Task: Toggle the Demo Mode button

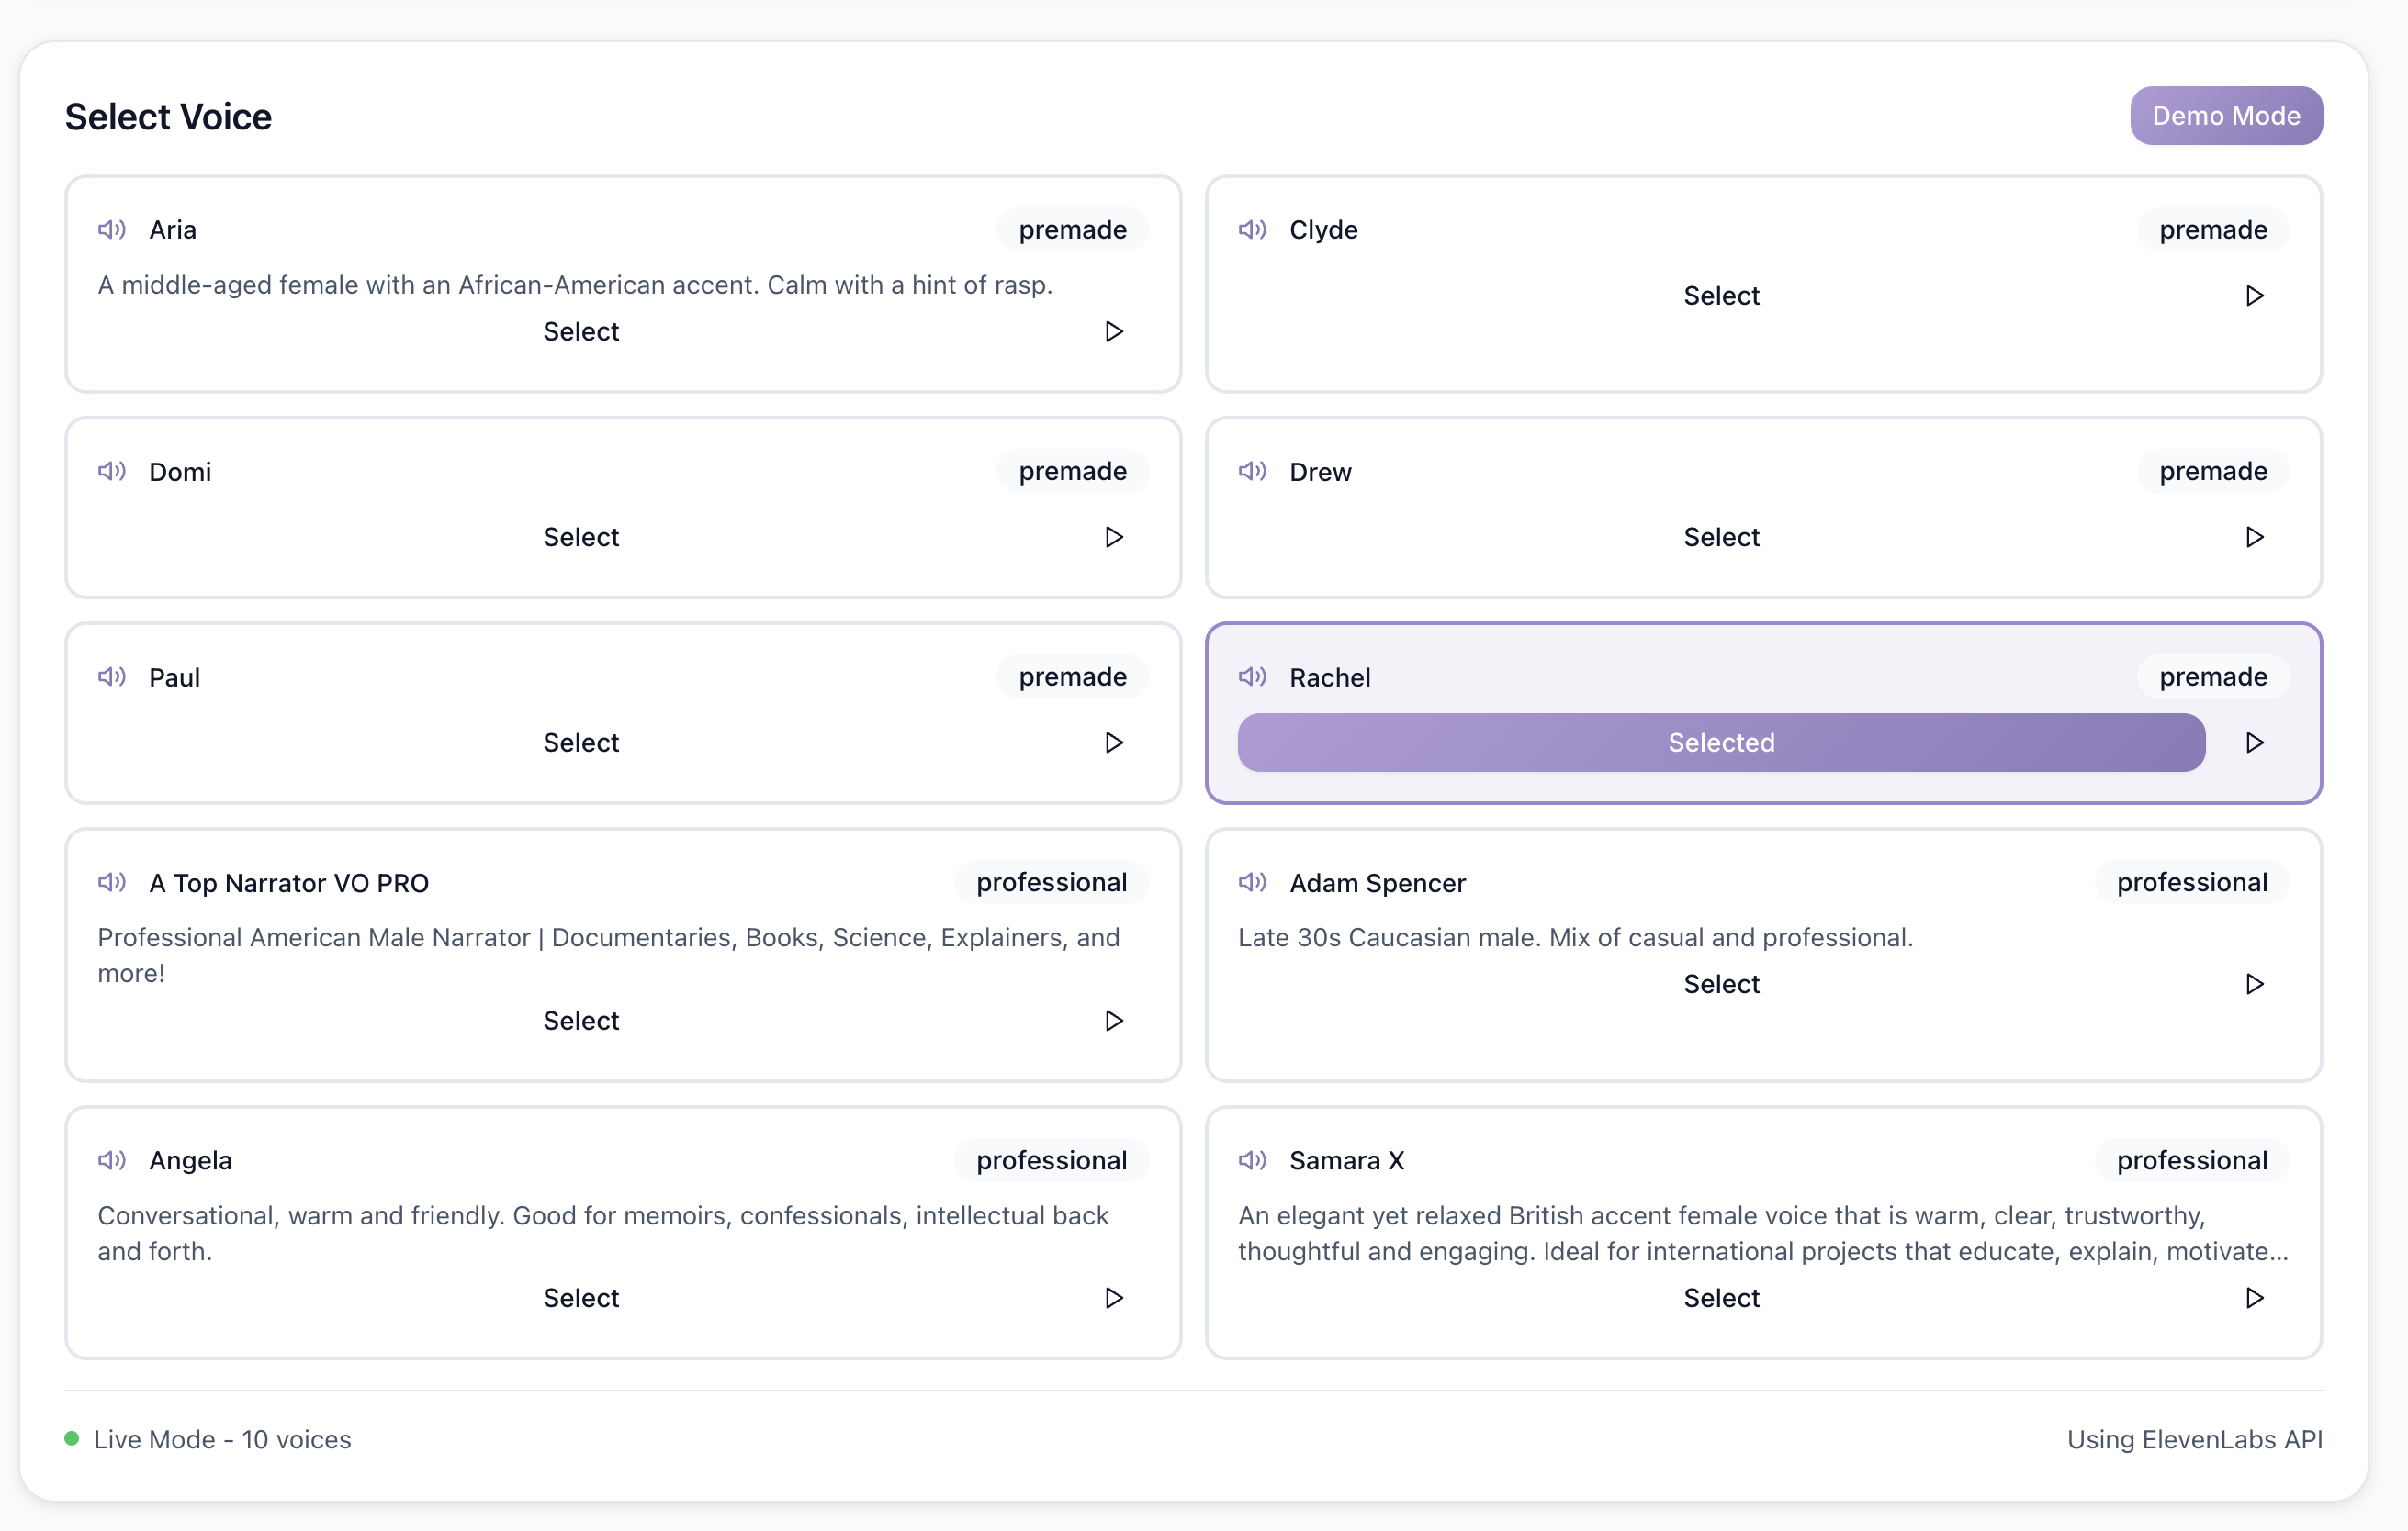Action: (x=2225, y=116)
